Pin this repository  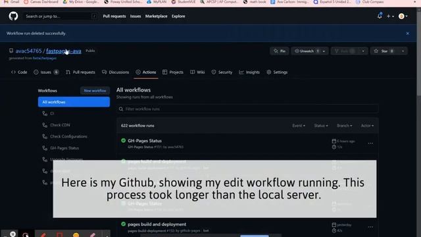pos(279,51)
